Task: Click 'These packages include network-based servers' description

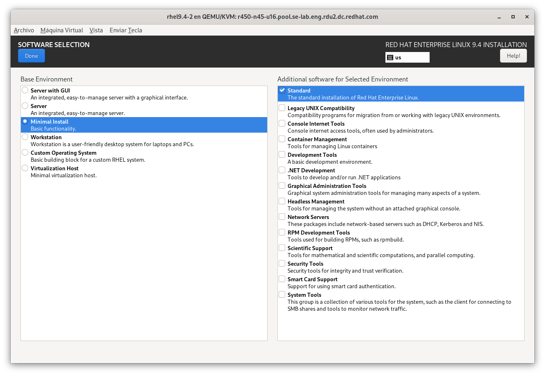Action: (x=386, y=224)
